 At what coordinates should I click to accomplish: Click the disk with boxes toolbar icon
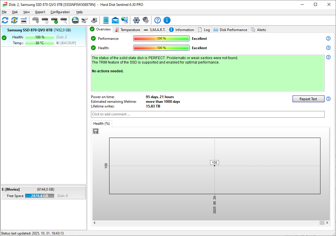tap(85, 20)
